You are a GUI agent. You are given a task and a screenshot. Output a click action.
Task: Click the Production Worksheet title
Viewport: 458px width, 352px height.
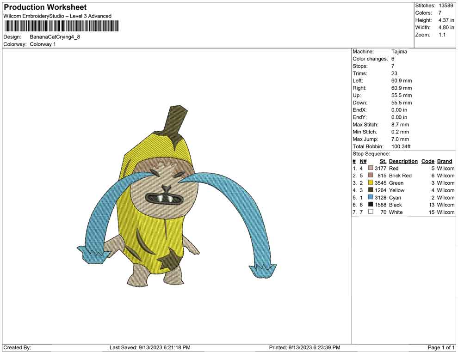click(45, 7)
